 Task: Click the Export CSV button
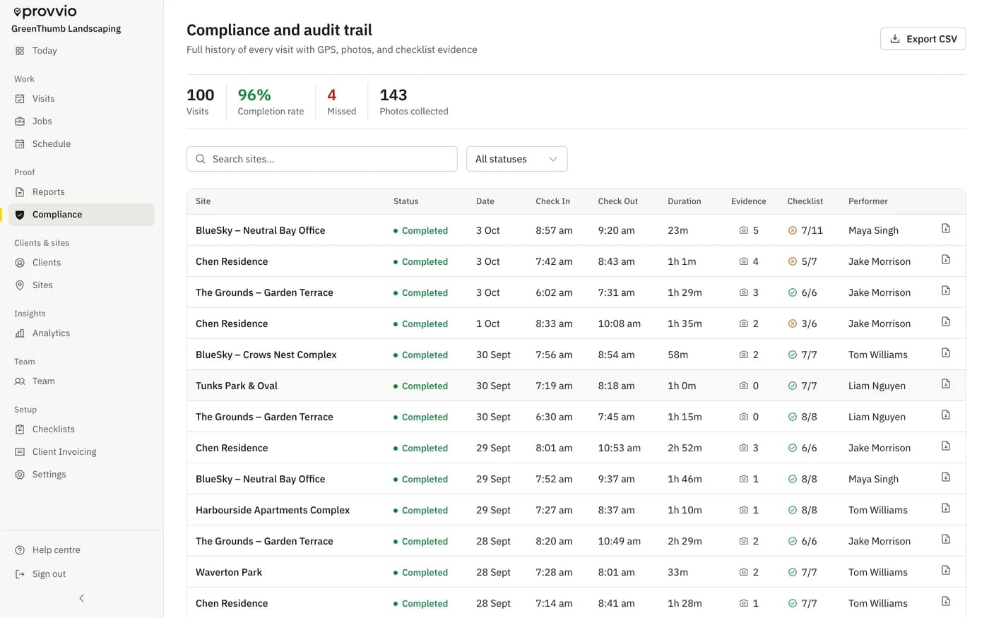tap(923, 39)
